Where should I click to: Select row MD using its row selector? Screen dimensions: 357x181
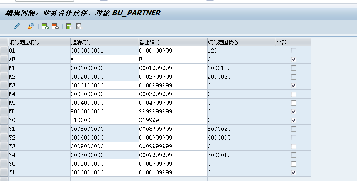coord(4,111)
